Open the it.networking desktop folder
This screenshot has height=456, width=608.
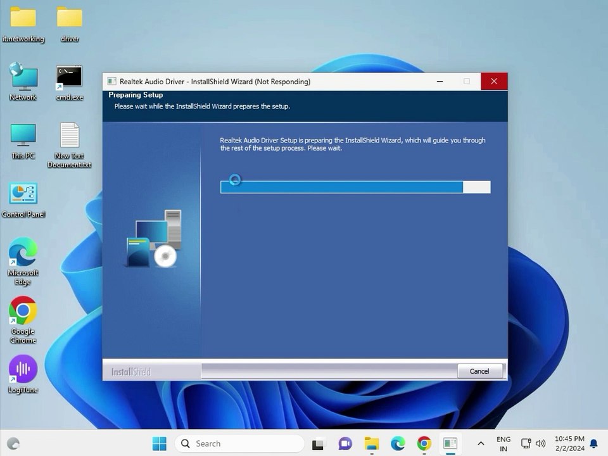[x=23, y=25]
